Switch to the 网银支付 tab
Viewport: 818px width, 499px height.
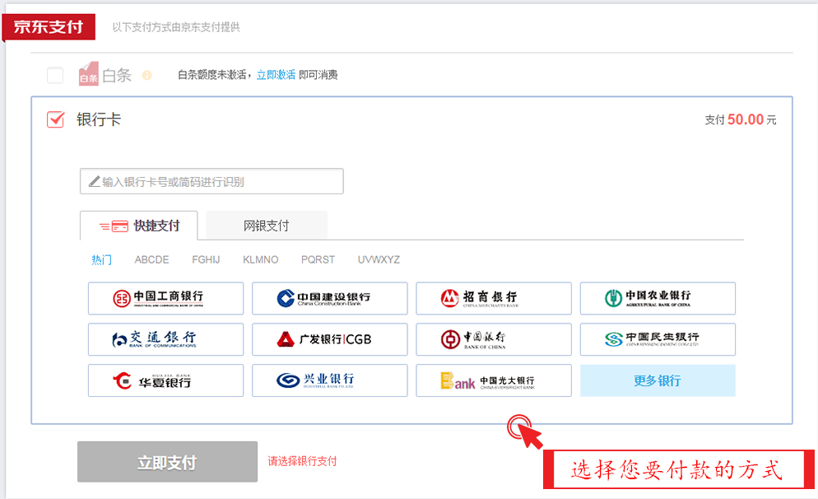267,226
